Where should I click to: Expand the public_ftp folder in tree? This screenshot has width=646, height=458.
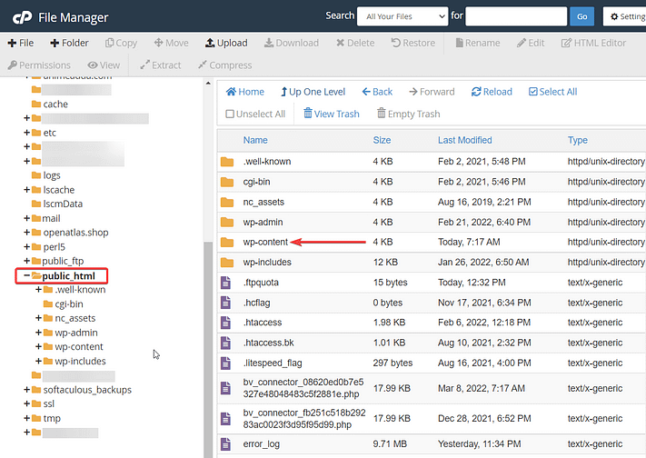tap(26, 261)
